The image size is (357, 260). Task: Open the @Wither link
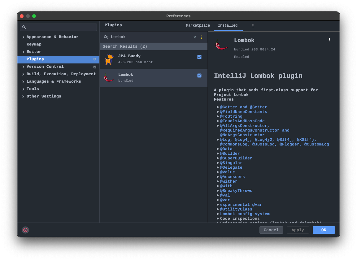pos(229,181)
